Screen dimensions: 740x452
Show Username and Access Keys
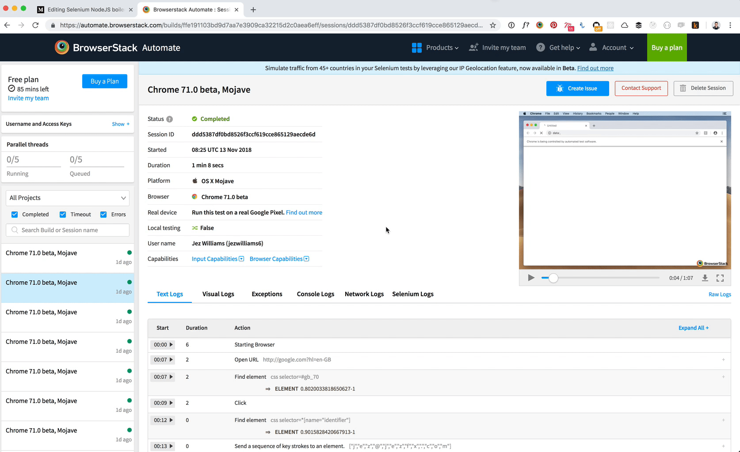click(121, 124)
